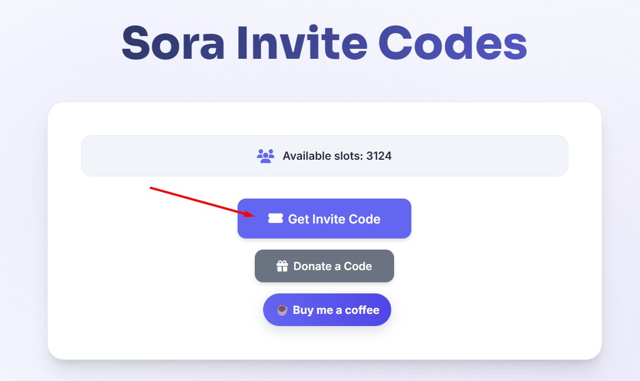Click the people icon beside Available slots
Screen dimensions: 640x381
click(x=265, y=156)
